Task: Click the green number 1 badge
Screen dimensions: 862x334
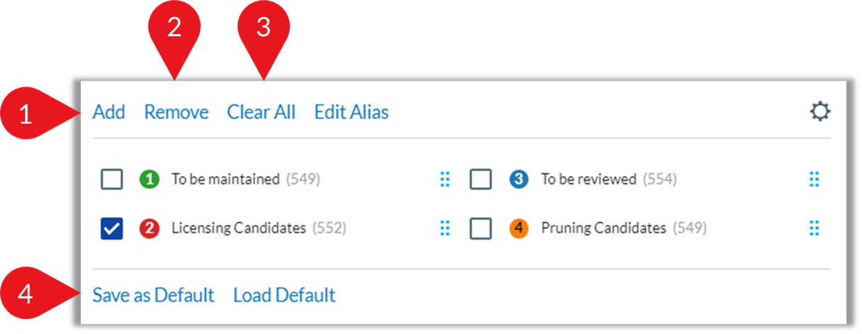Action: coord(149,179)
